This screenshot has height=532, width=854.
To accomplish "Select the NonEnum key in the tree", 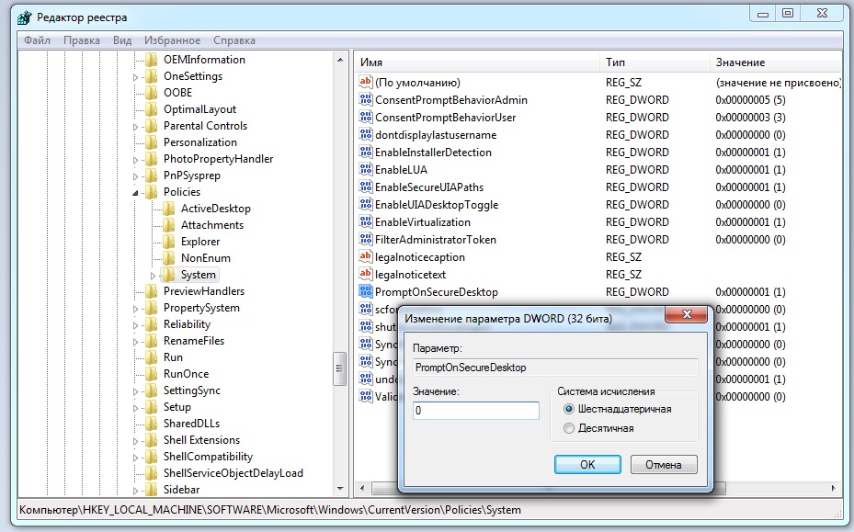I will tap(205, 258).
